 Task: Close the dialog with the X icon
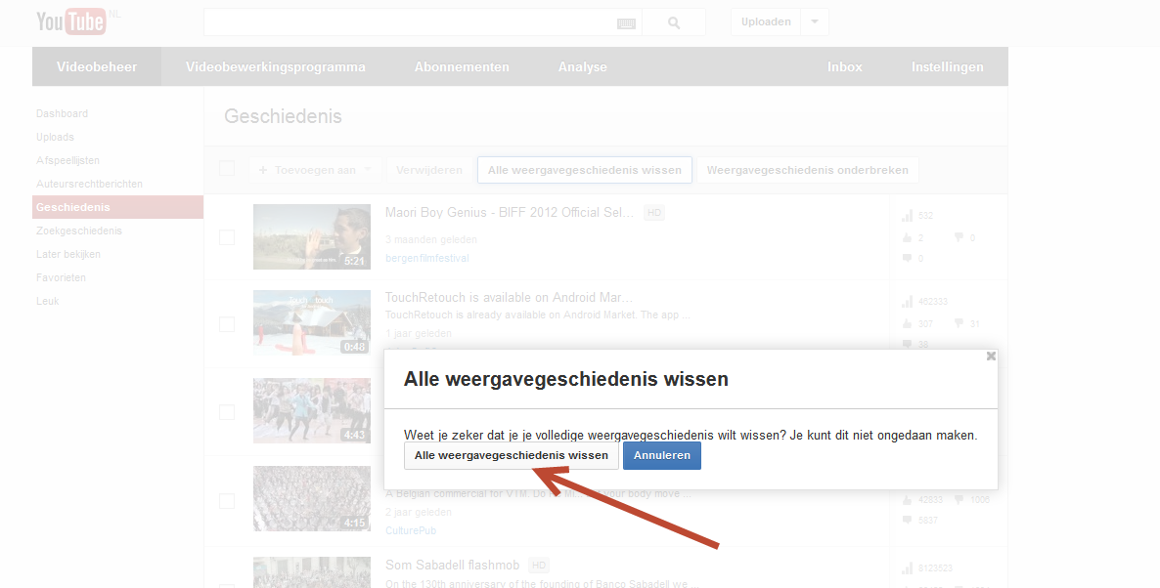pyautogui.click(x=991, y=357)
